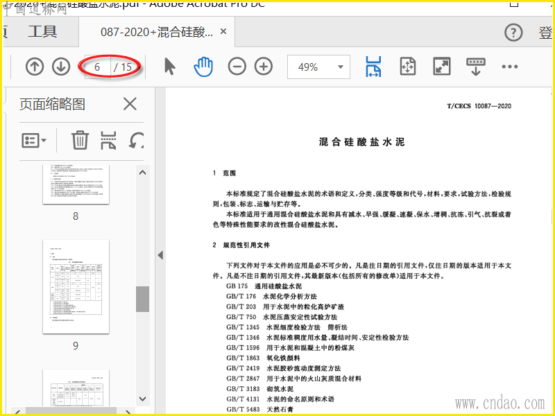Image resolution: width=555 pixels, height=416 pixels.
Task: Select the 087-2020+混合硅酸... document tab
Action: [157, 32]
